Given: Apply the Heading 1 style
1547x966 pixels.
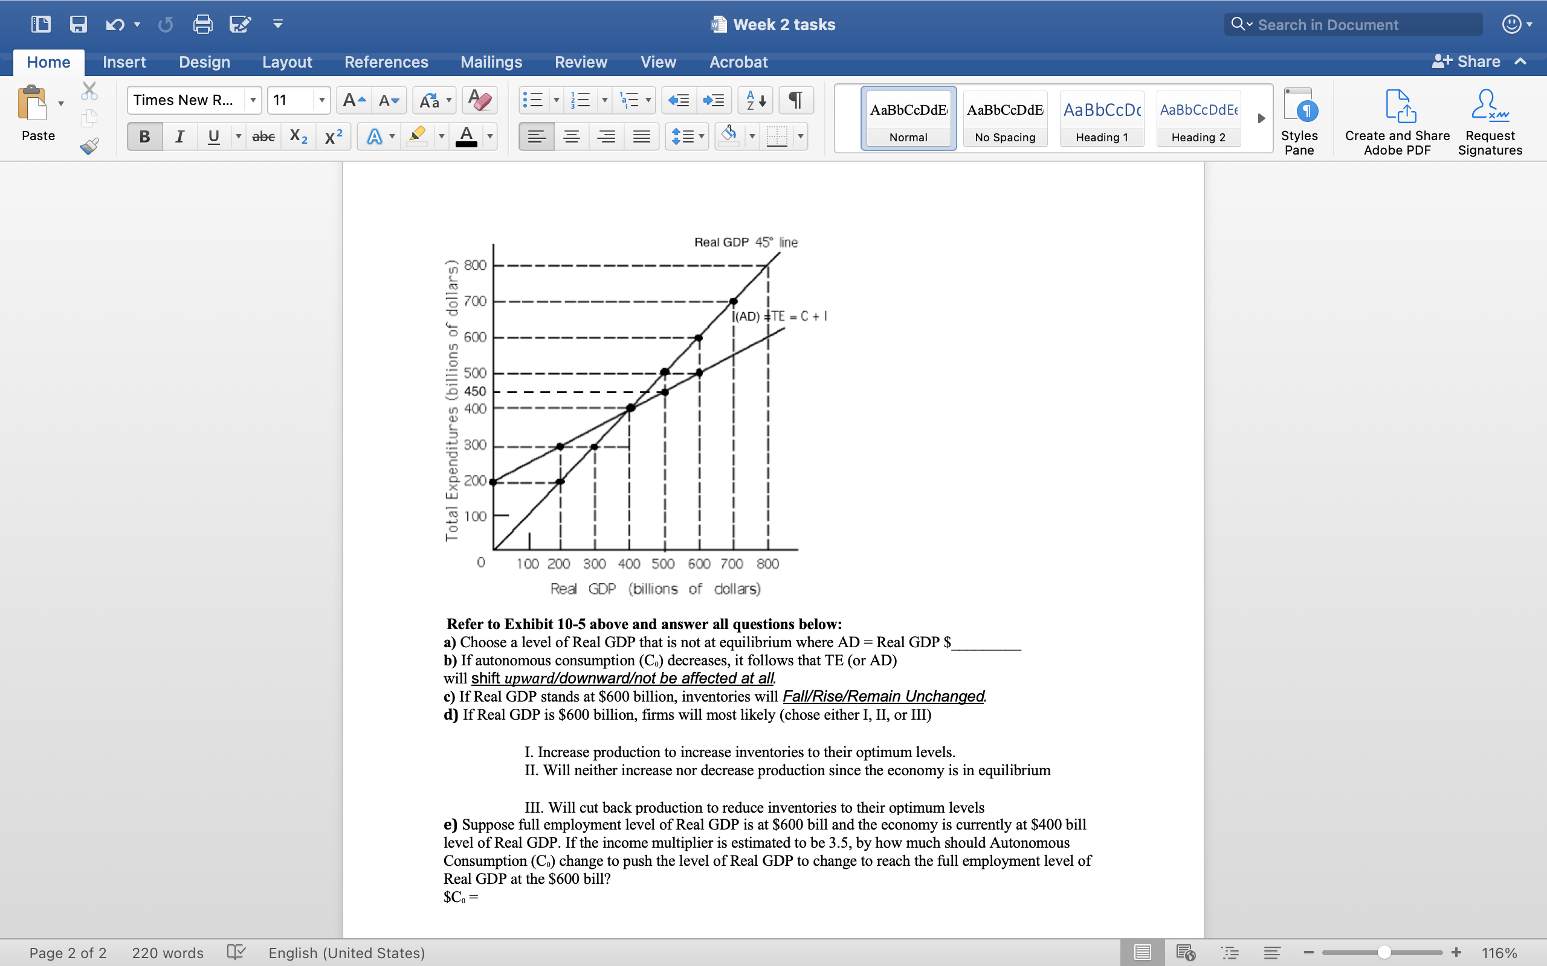Looking at the screenshot, I should 1102,119.
